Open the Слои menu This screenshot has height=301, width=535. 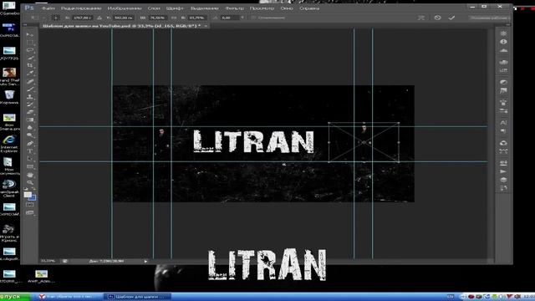coord(154,8)
